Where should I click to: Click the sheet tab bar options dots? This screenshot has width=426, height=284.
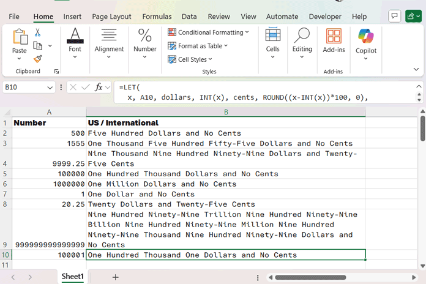(x=257, y=277)
